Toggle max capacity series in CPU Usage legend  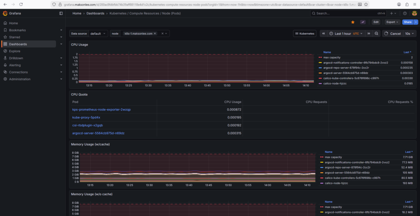click(331, 57)
